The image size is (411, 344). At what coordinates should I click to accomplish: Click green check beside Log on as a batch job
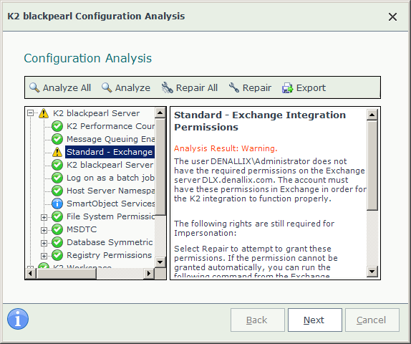click(57, 178)
